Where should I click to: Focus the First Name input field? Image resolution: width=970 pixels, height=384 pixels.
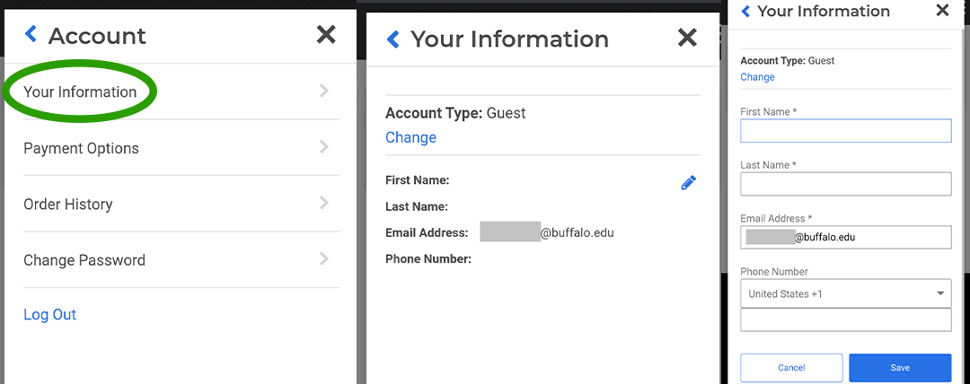click(846, 131)
